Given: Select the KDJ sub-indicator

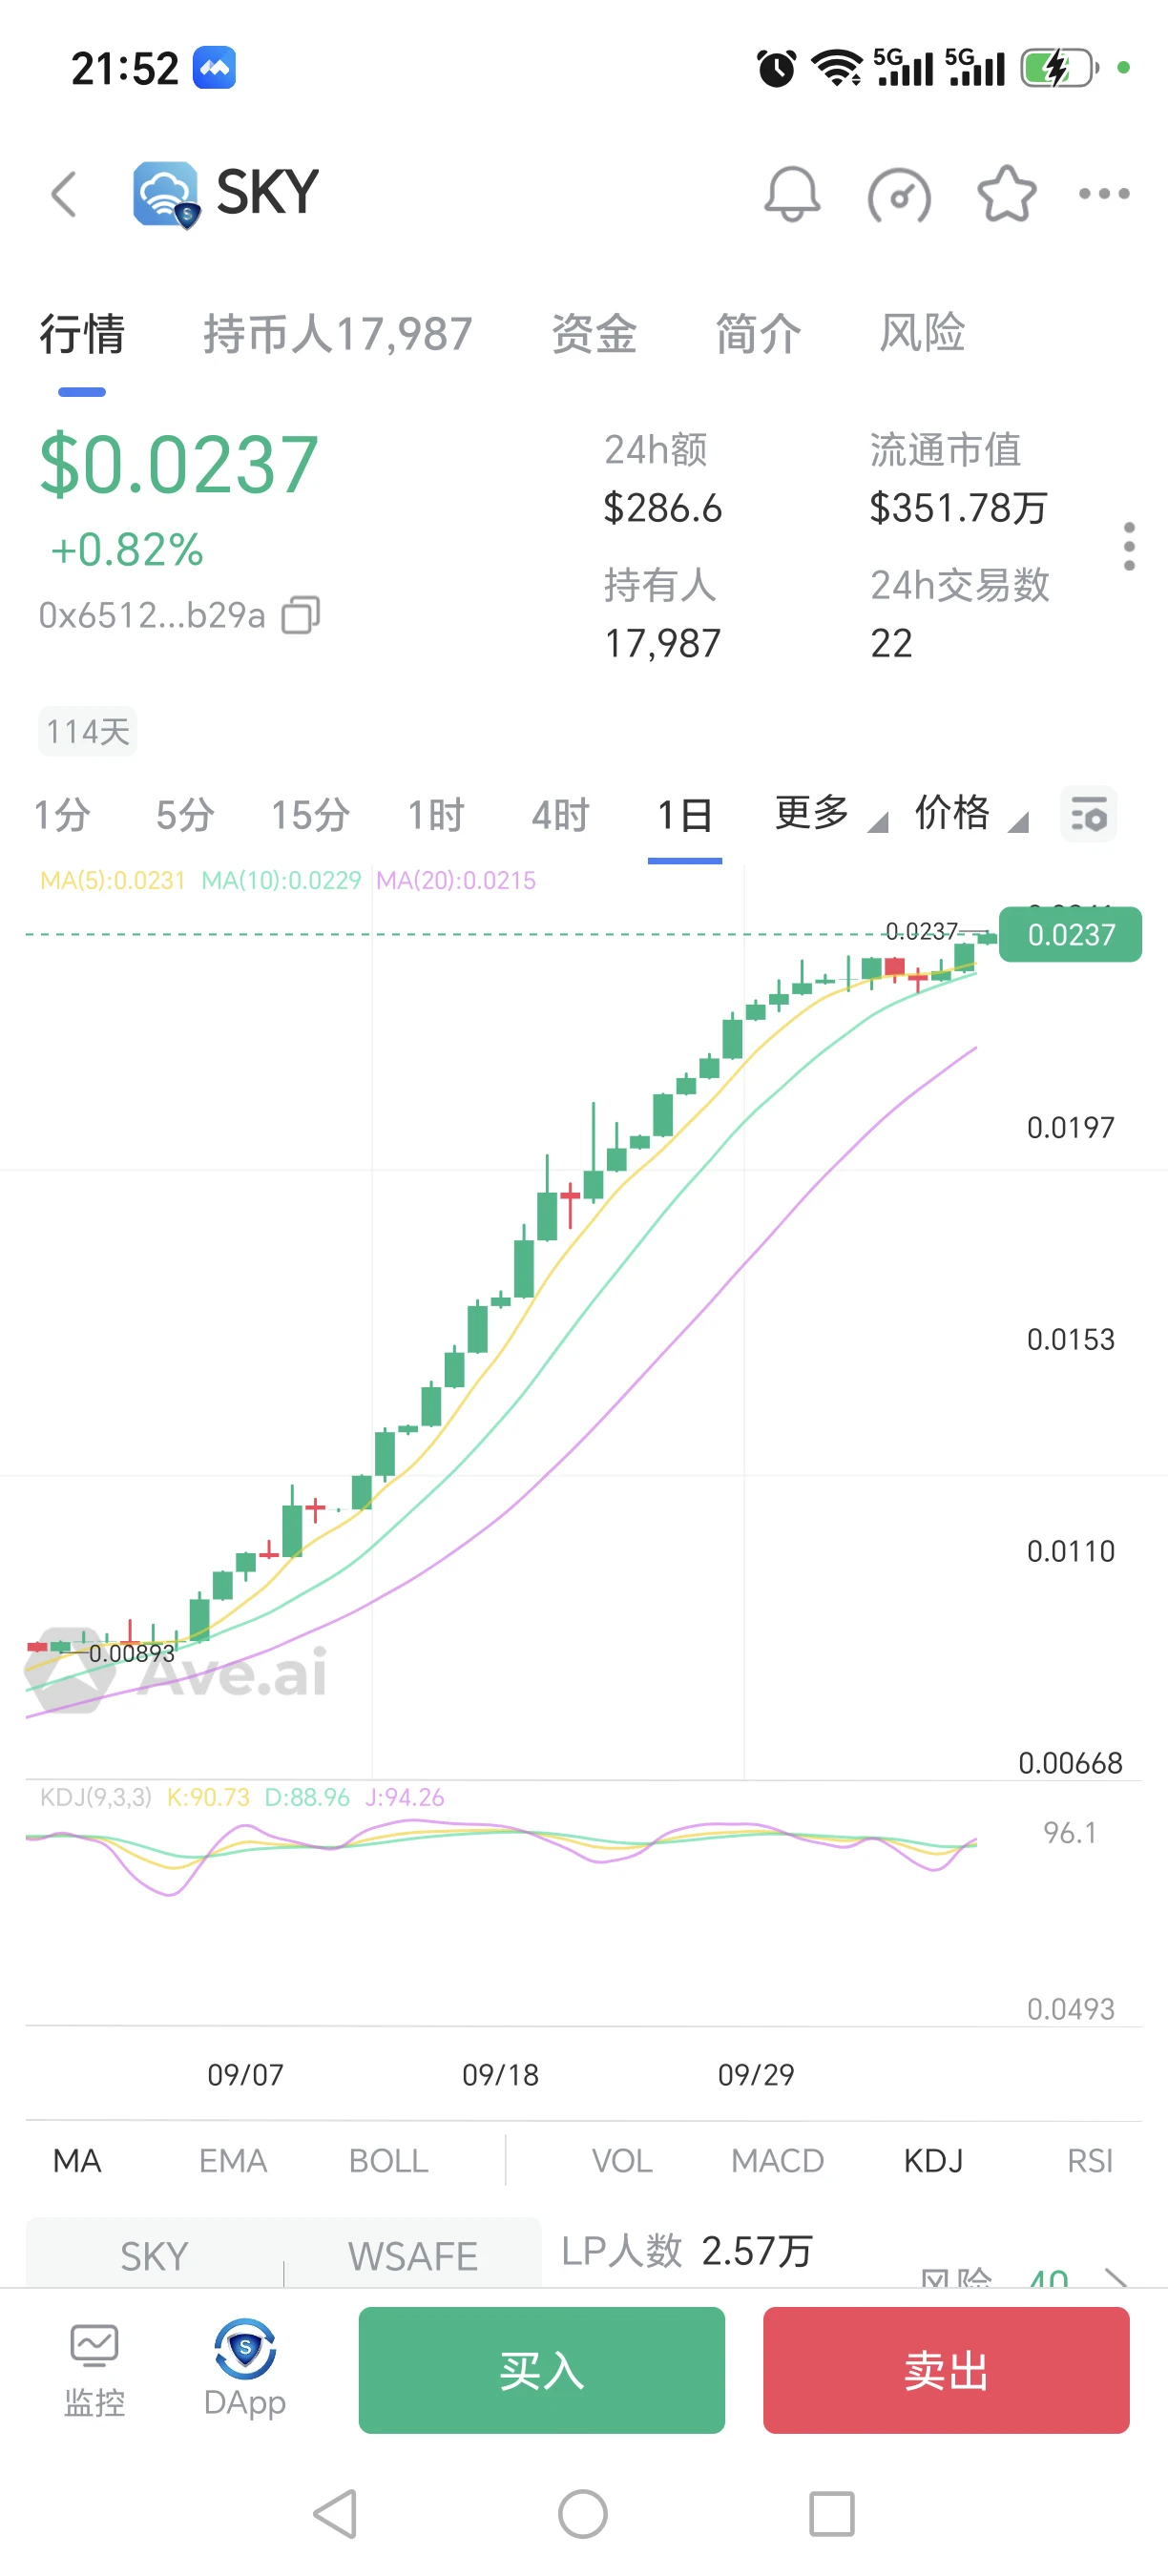Looking at the screenshot, I should pyautogui.click(x=933, y=2161).
